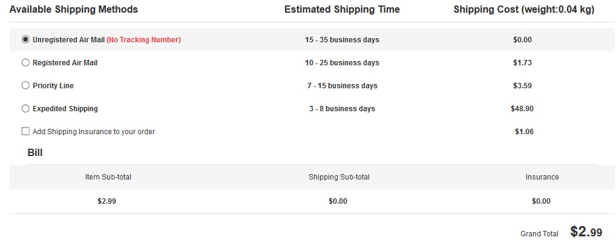Click the $48.90 expedited shipping cost
616x243 pixels.
(522, 109)
